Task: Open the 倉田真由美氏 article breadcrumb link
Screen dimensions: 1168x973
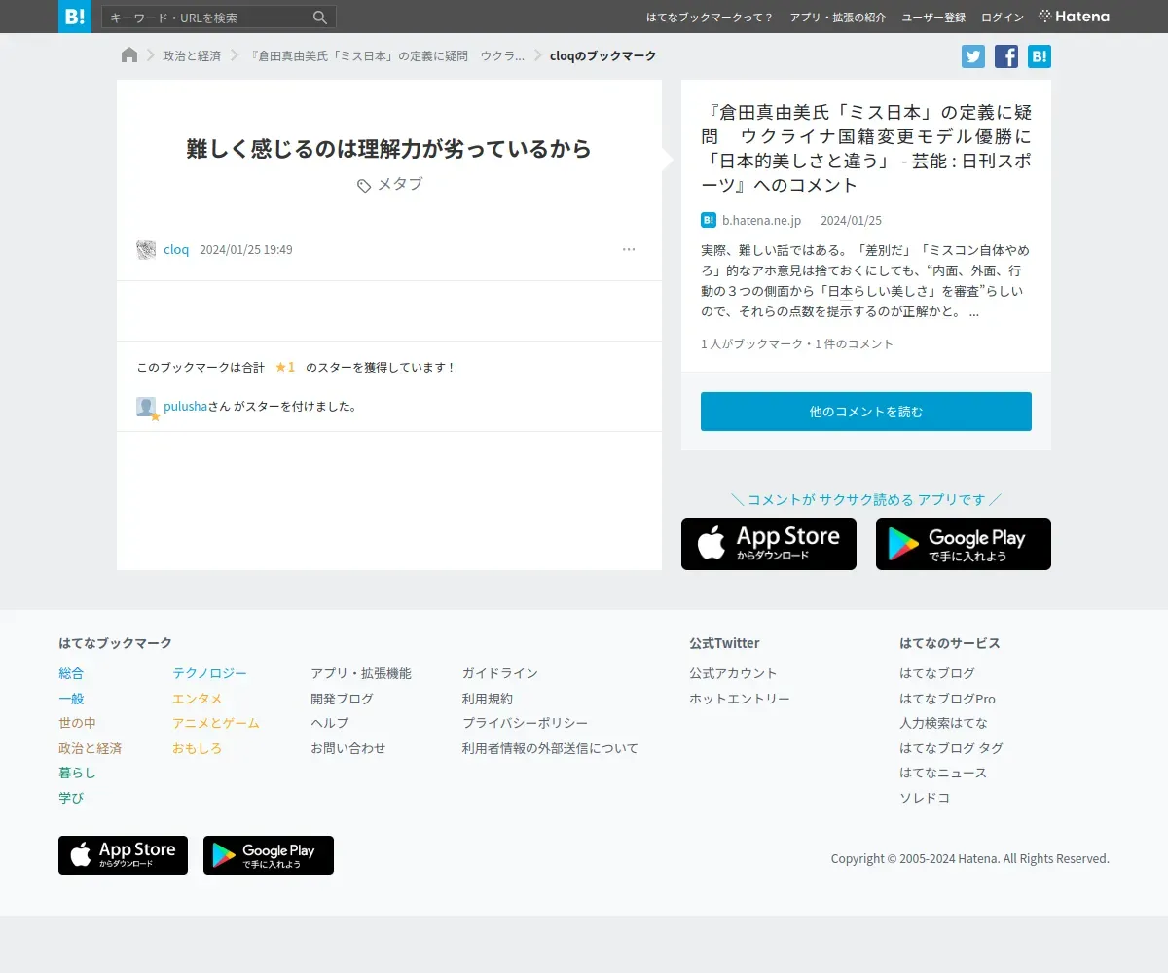Action: (387, 56)
